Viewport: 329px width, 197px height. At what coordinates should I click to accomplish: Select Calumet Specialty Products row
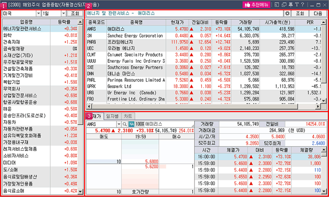(x=204, y=54)
